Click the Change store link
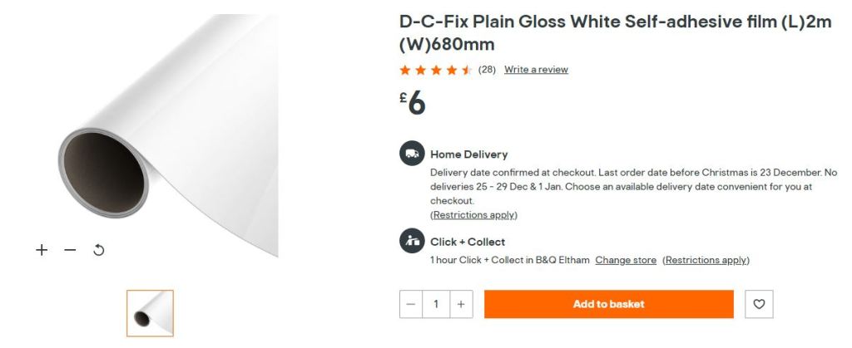The width and height of the screenshot is (852, 348). coord(626,260)
